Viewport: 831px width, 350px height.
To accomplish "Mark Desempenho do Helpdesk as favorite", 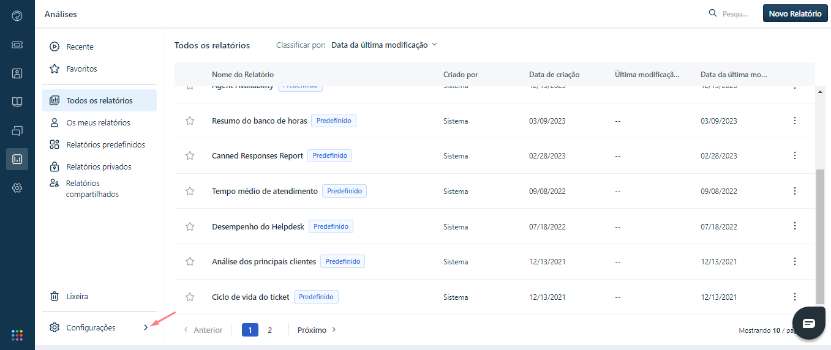I will 190,226.
